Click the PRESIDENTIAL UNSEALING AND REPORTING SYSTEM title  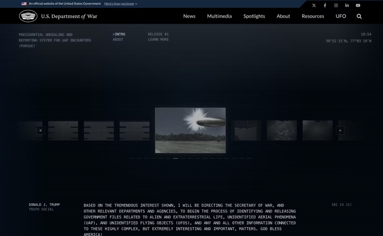[55, 40]
